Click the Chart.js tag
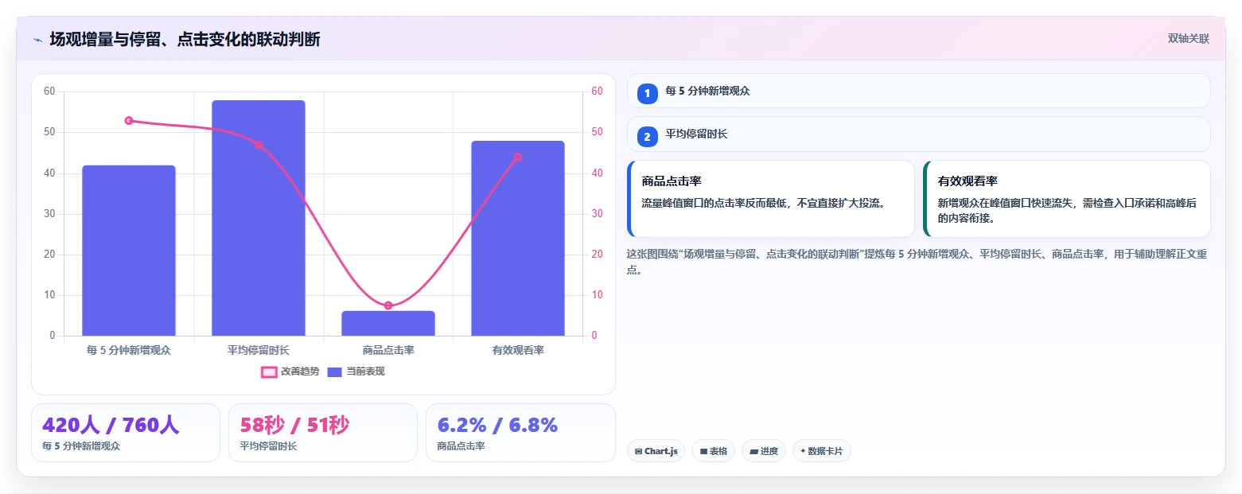 click(x=656, y=451)
